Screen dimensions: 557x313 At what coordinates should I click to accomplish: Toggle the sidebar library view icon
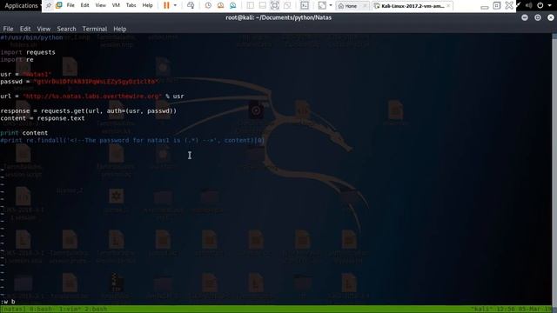point(251,6)
